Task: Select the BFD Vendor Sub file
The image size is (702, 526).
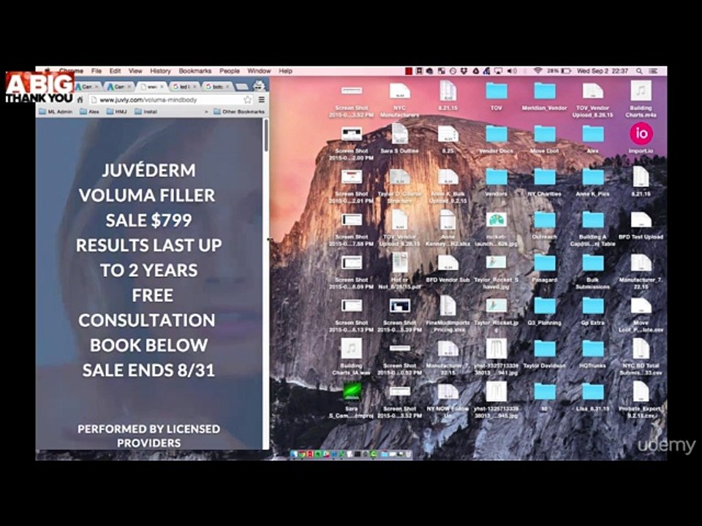Action: coord(448,263)
